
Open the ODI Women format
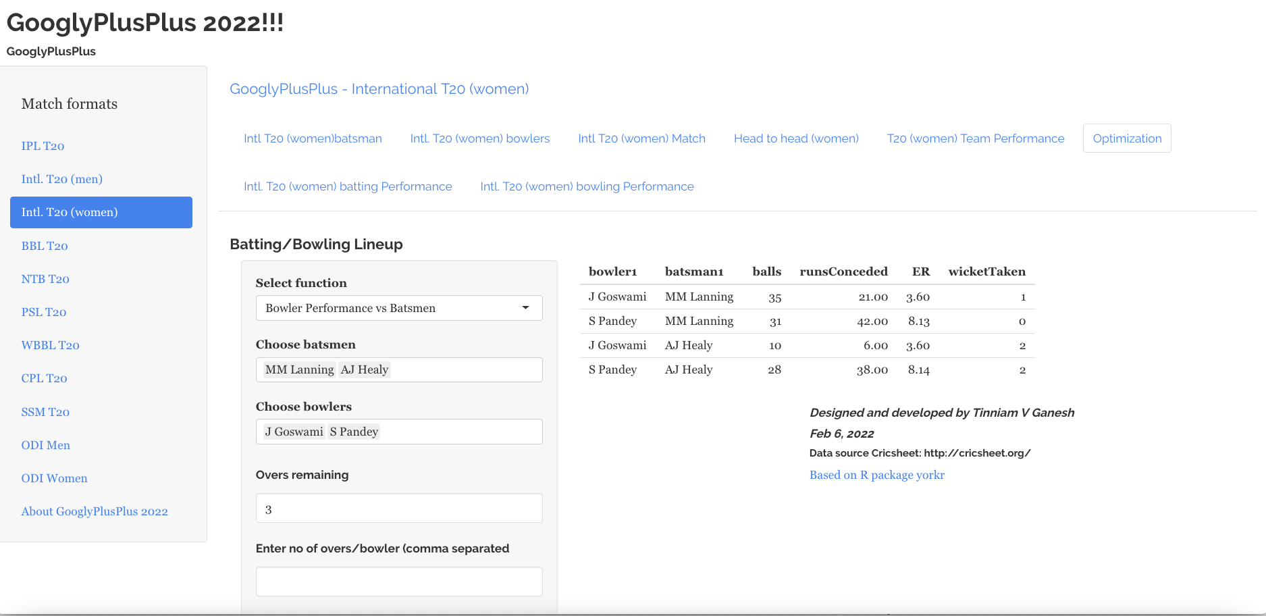coord(54,478)
